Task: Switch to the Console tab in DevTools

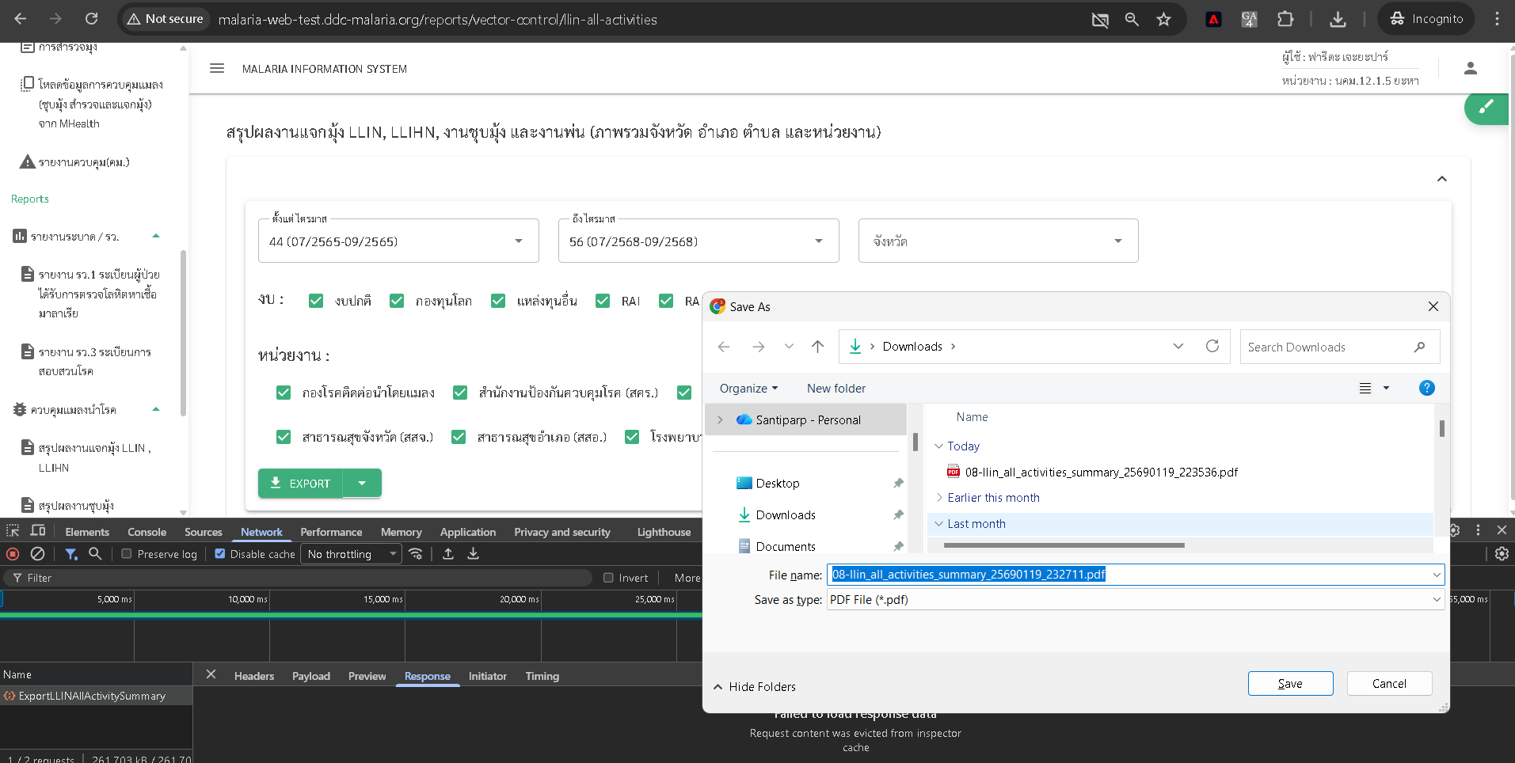Action: point(147,532)
